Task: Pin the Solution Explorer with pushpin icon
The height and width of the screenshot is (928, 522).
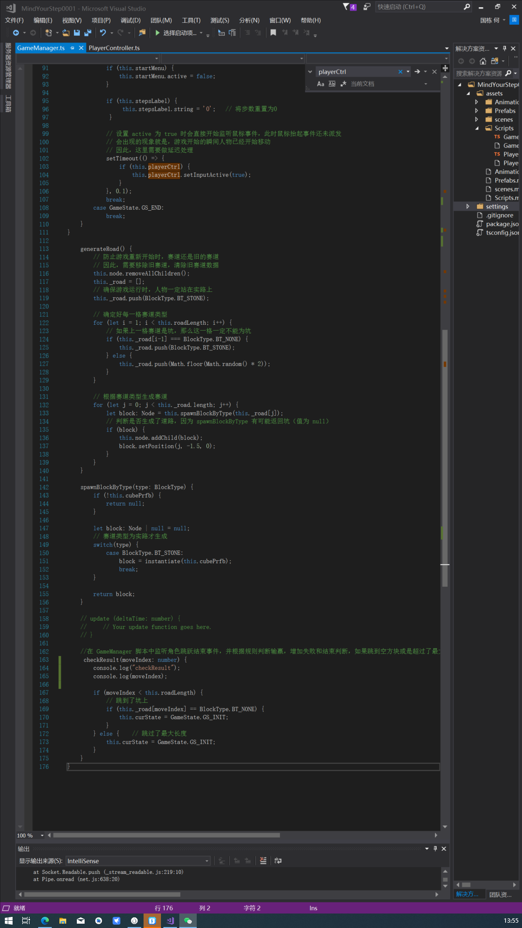Action: click(505, 48)
